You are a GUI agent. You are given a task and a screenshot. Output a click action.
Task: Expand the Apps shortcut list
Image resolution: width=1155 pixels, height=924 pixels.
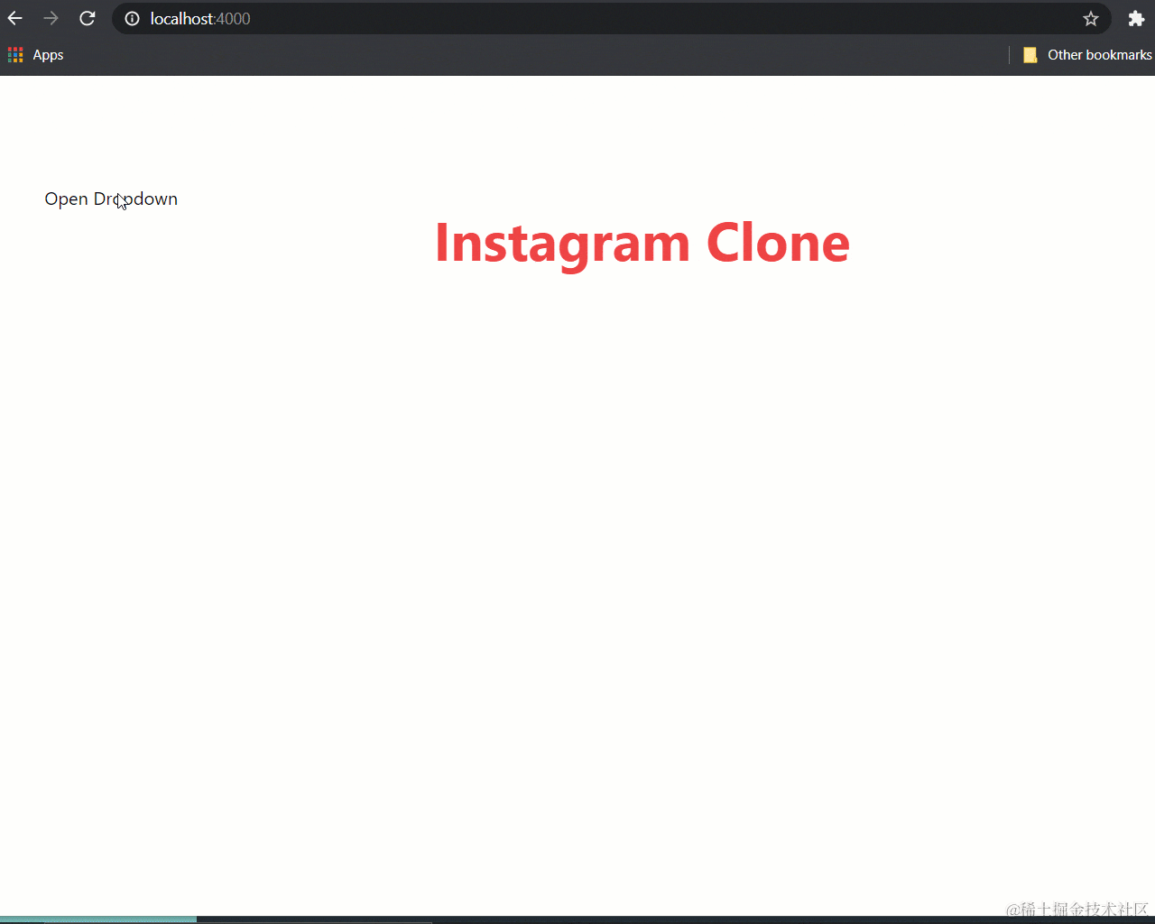click(x=36, y=54)
